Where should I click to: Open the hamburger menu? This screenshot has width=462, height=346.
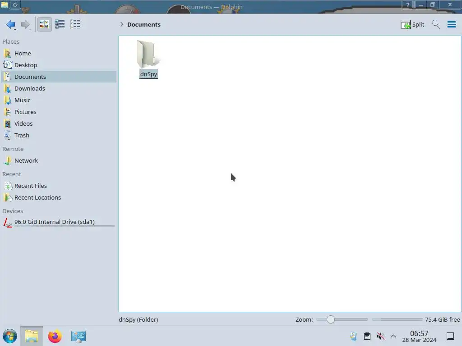click(x=451, y=24)
